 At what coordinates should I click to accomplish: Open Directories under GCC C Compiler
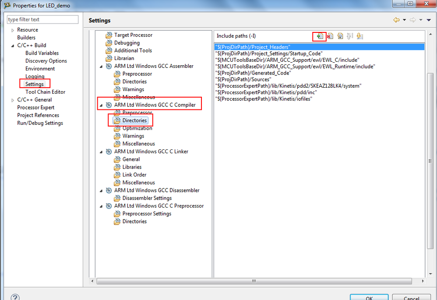(134, 120)
